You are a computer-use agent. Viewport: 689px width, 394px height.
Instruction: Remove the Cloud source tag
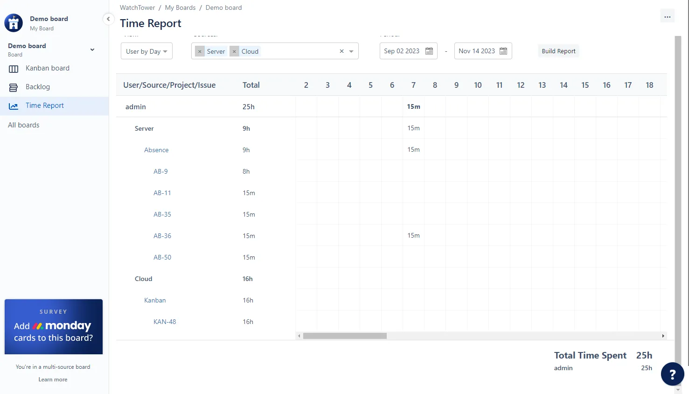click(234, 51)
